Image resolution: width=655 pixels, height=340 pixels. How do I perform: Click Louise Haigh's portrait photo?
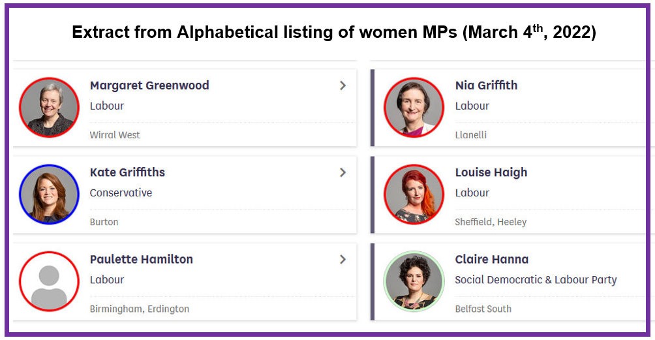coord(414,194)
